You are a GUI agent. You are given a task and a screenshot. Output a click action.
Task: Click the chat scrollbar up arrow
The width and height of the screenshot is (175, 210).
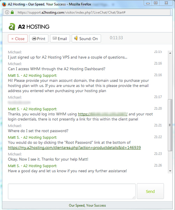[x=170, y=53]
